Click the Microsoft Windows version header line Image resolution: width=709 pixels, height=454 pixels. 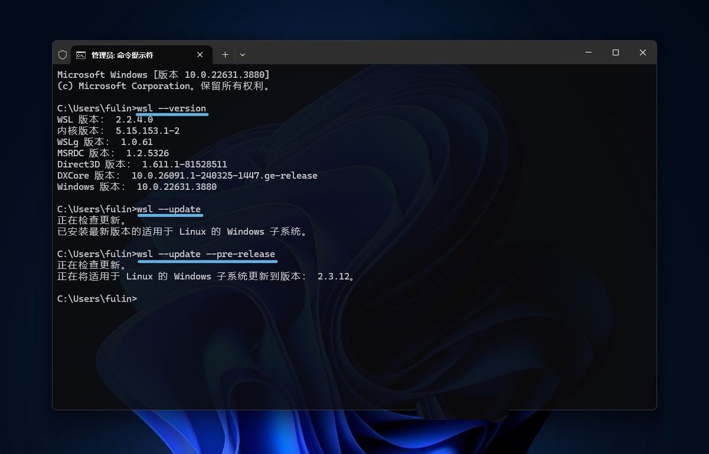click(x=163, y=75)
